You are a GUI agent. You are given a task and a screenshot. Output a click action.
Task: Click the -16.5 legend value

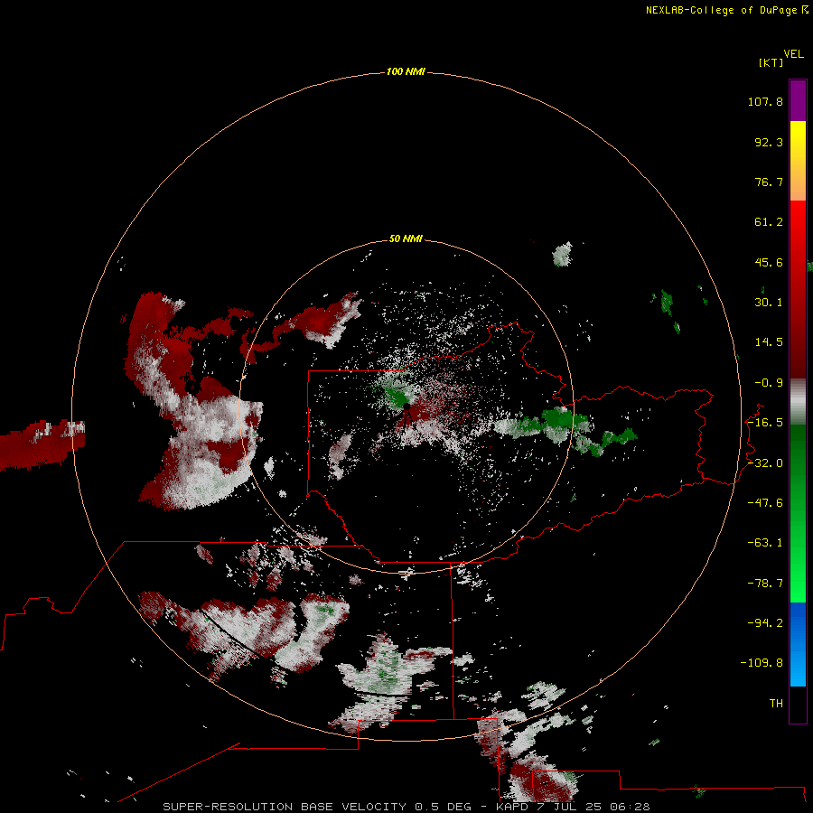(765, 423)
